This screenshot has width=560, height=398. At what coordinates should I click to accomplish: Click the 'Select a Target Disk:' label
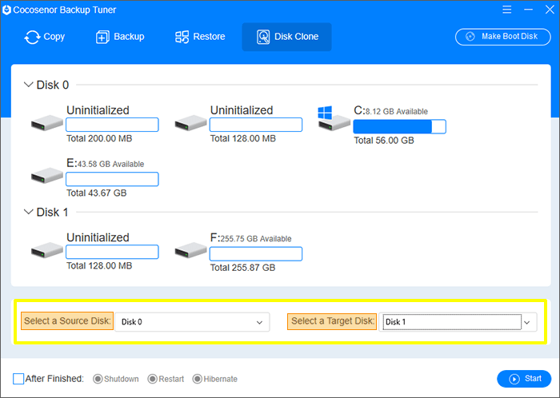[x=332, y=321]
